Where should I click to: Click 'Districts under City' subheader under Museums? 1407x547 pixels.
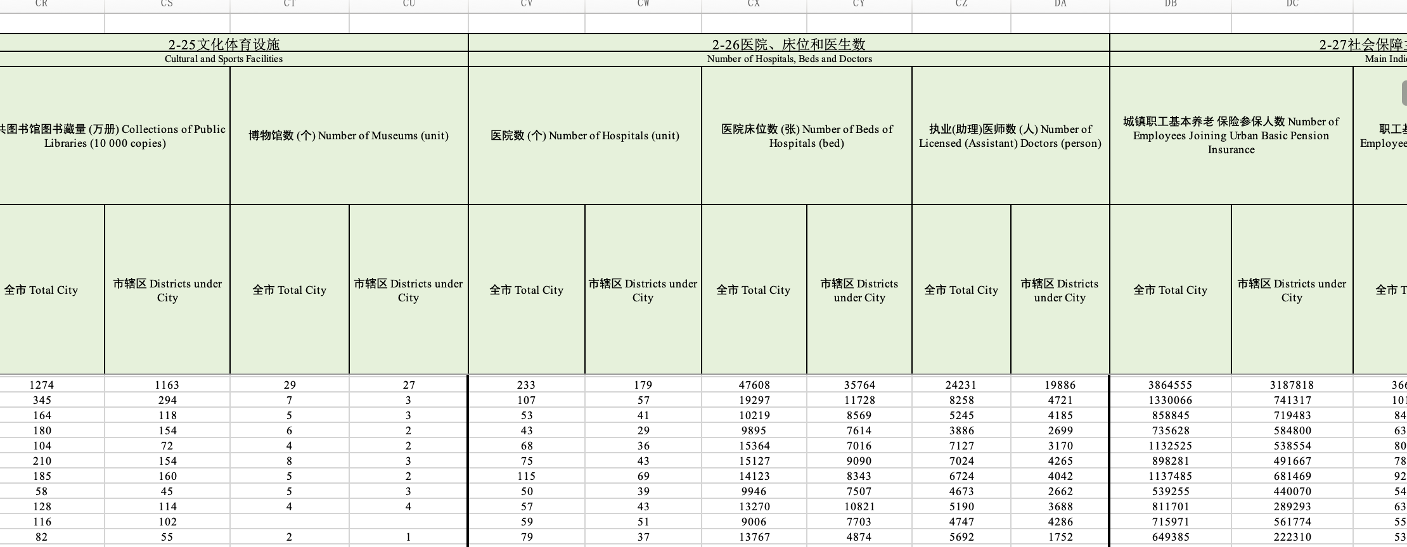click(409, 290)
